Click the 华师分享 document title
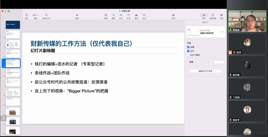The height and width of the screenshot is (137, 268). click(x=126, y=11)
